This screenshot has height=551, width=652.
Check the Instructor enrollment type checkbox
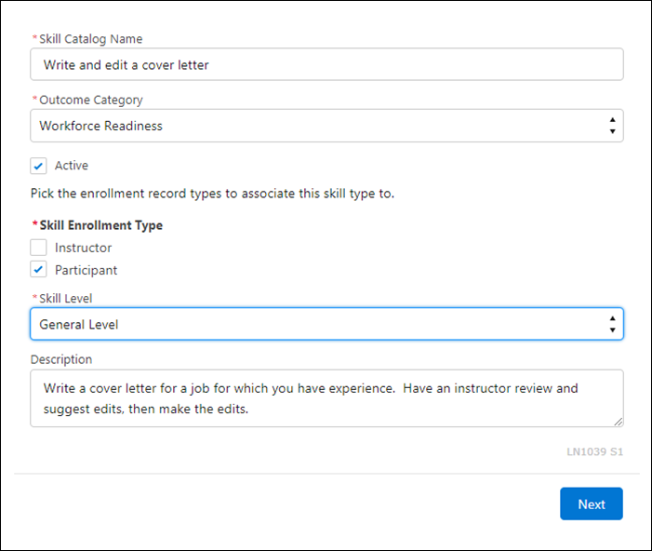[38, 248]
